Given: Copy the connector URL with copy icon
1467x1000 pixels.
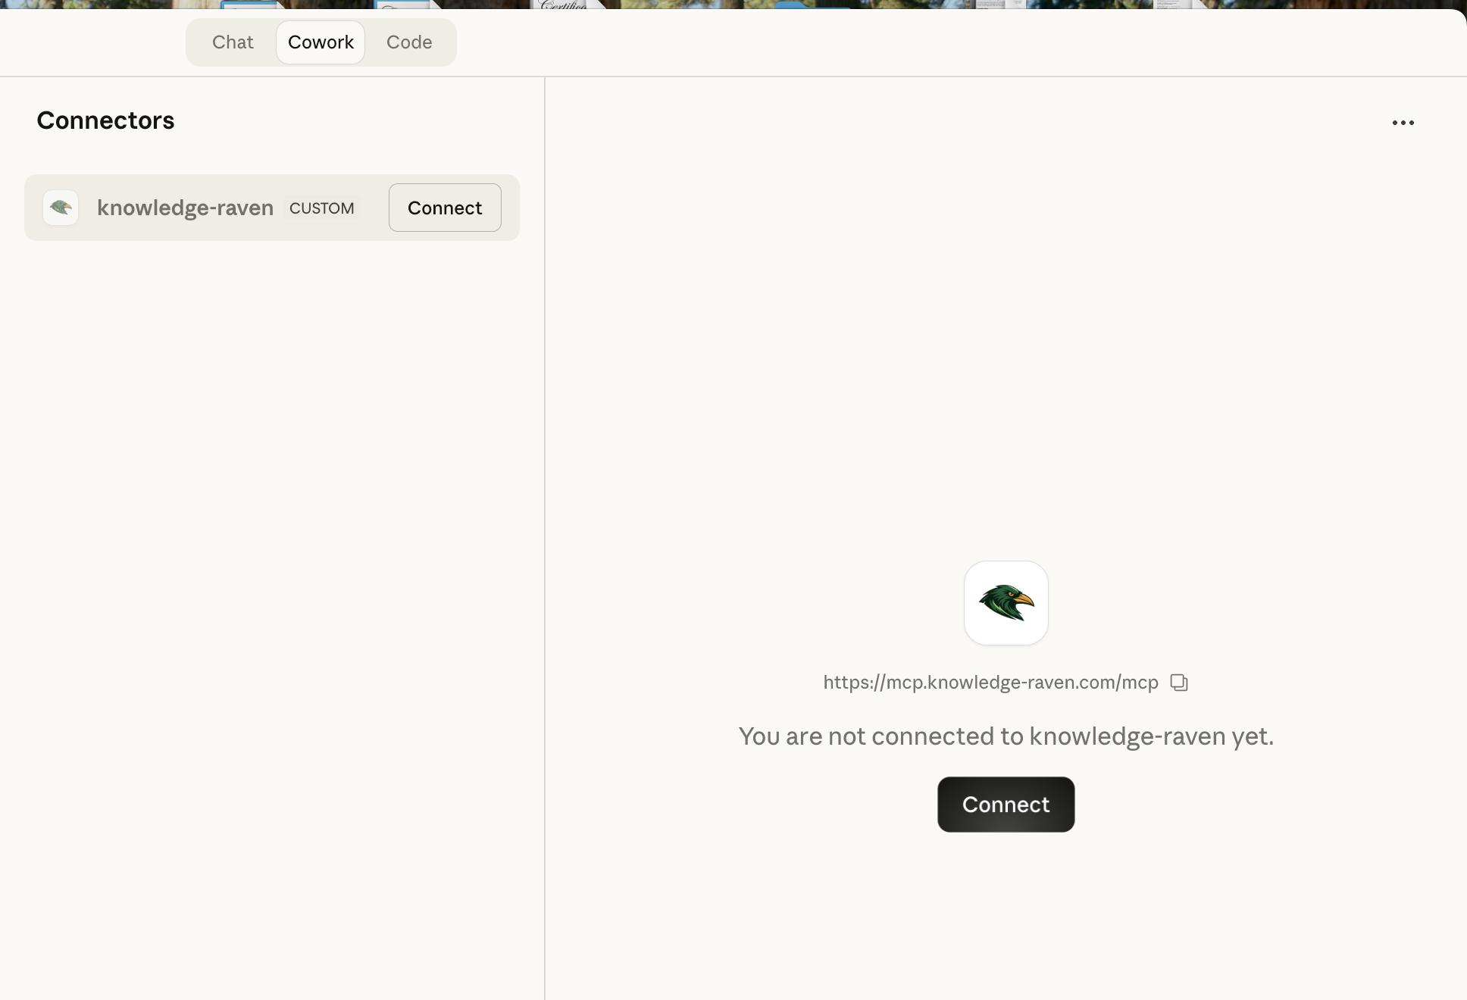Looking at the screenshot, I should coord(1179,683).
